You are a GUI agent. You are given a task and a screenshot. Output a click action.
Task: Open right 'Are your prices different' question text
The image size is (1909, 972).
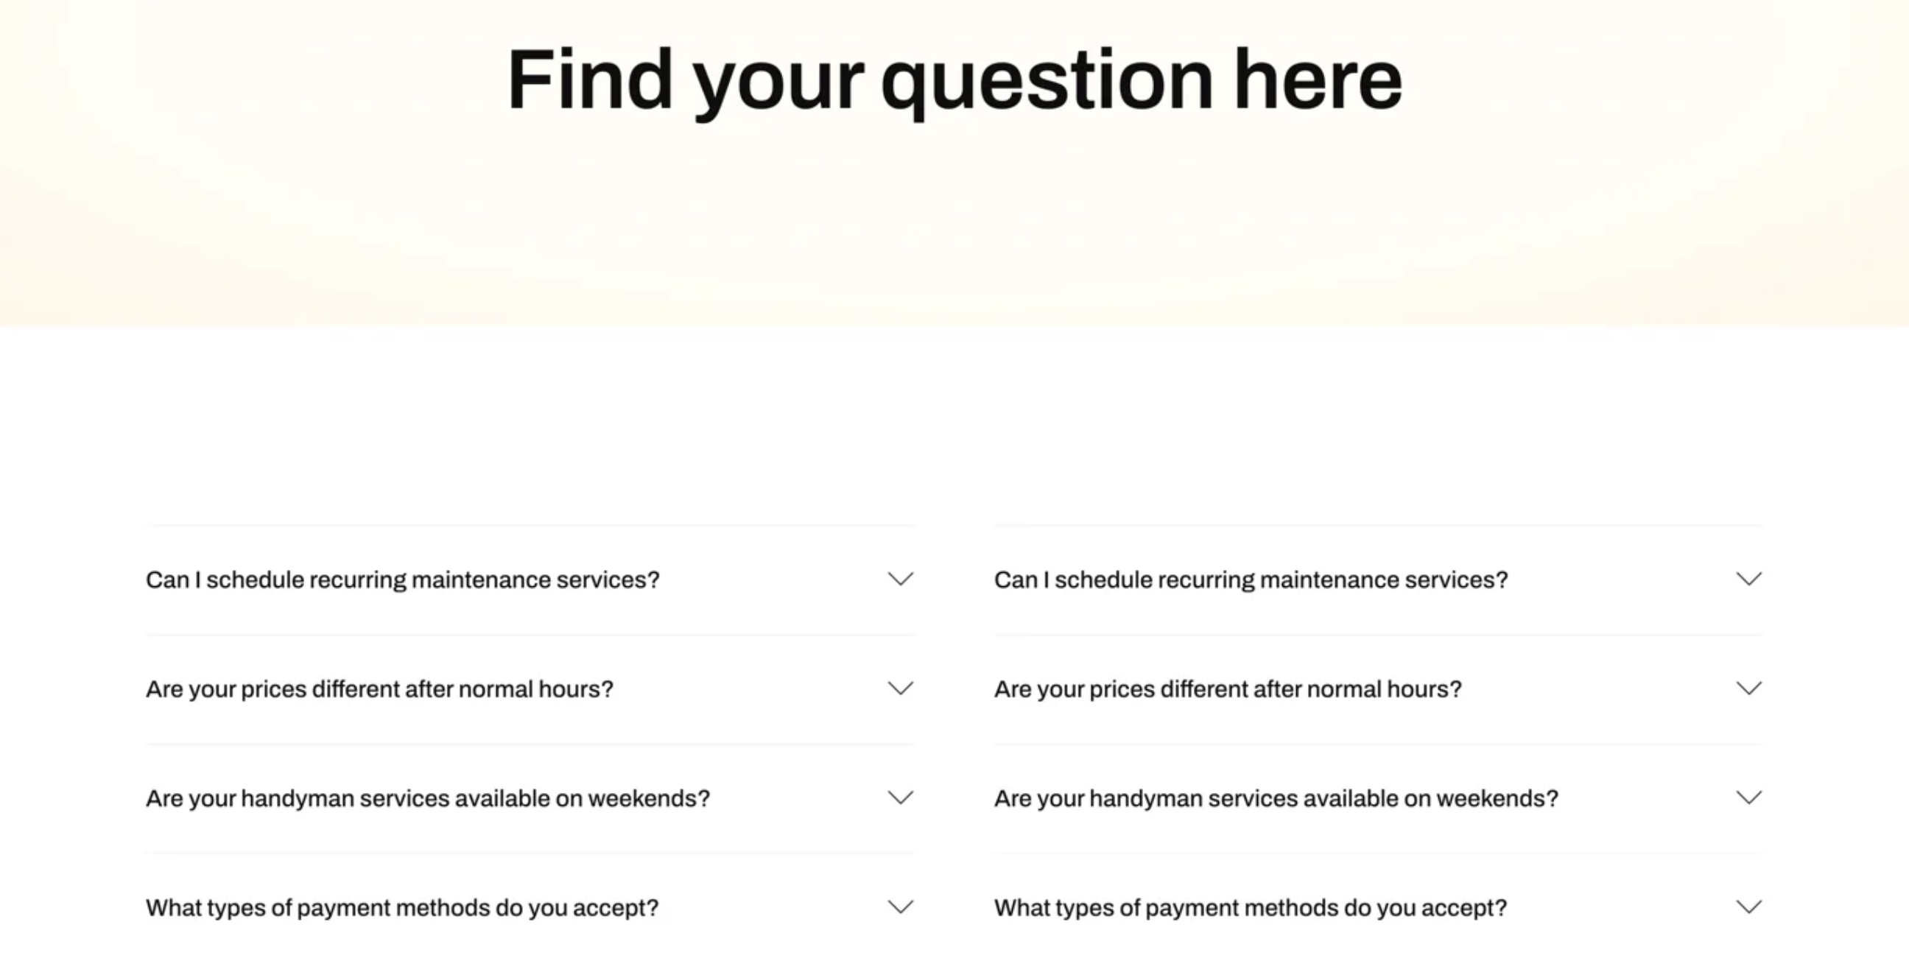[x=1228, y=689]
